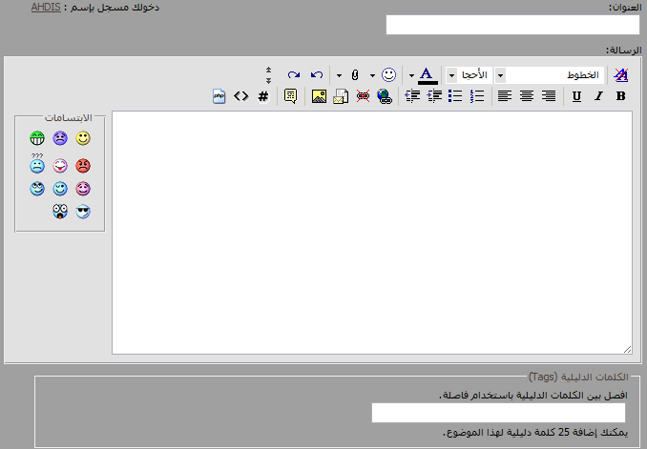Toggle bold text formatting

(620, 95)
